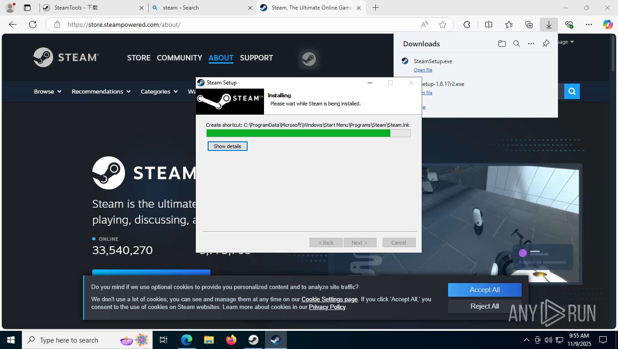
Task: Click Show details in Steam Setup
Action: click(x=227, y=146)
